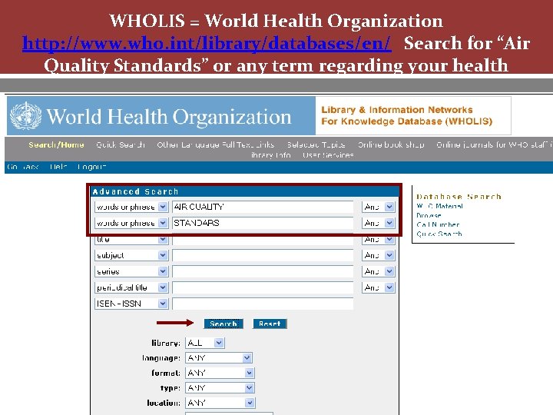Click the empty series search field

coord(263,271)
